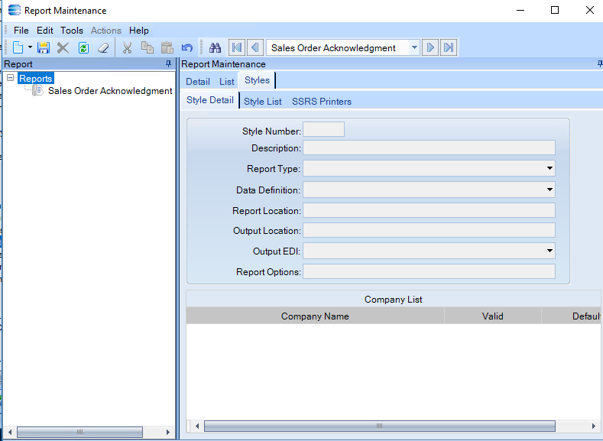Open the Output EDI dropdown
Viewport: 603px width, 441px height.
pos(550,251)
